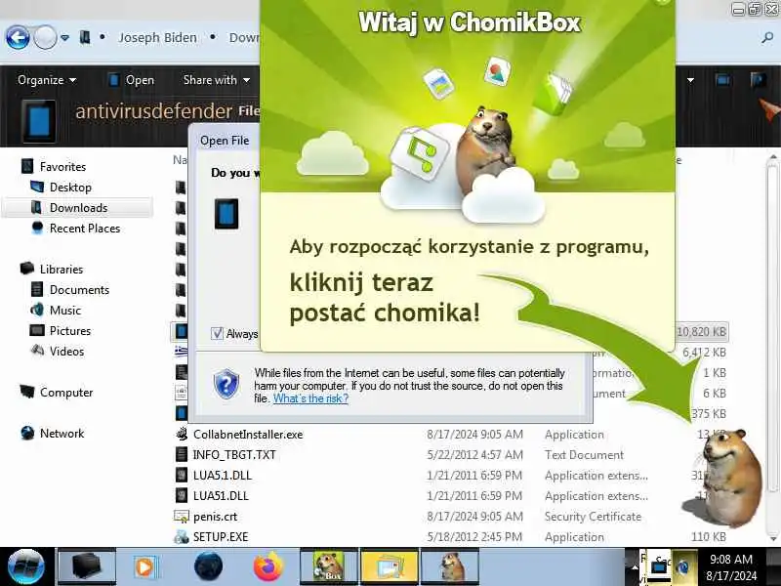The height and width of the screenshot is (586, 781).
Task: Select penis.crt certificate file
Action: pyautogui.click(x=215, y=517)
